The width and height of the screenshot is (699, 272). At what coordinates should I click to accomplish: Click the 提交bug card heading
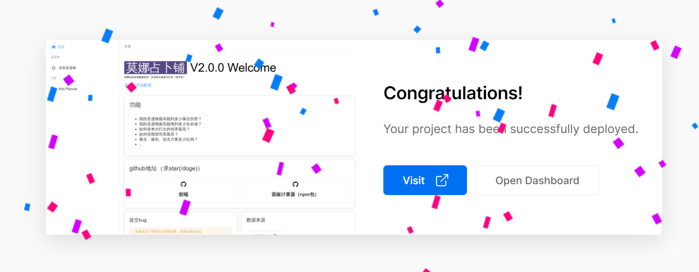click(138, 220)
